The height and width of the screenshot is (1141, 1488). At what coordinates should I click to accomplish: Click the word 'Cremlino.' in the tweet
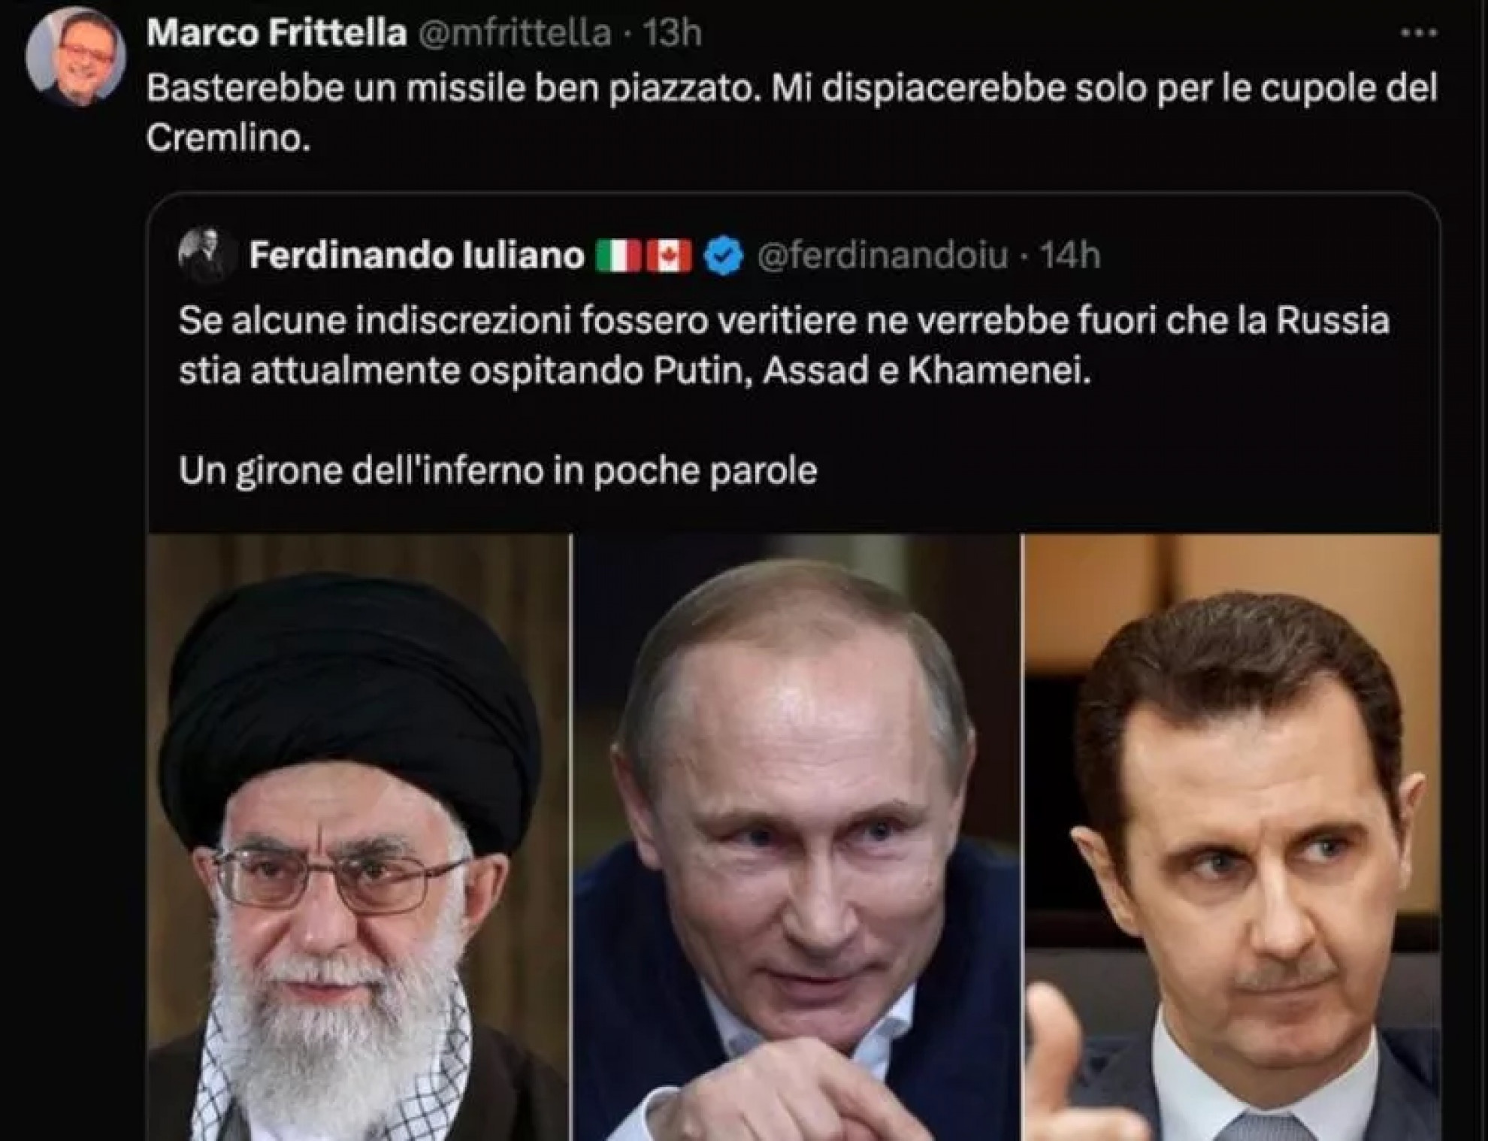pyautogui.click(x=228, y=138)
